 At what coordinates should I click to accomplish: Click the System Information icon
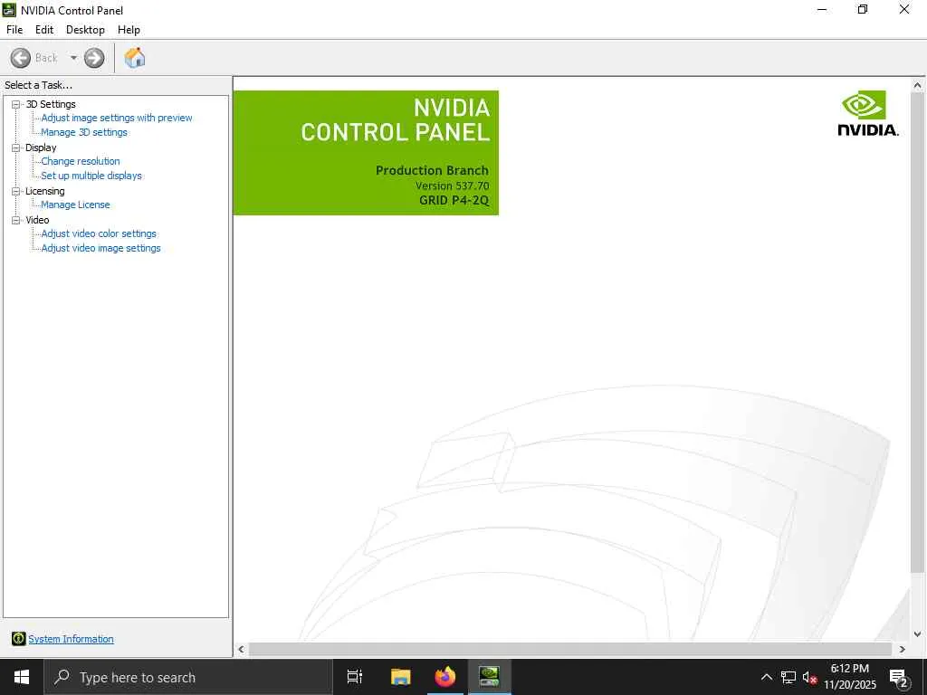(18, 638)
